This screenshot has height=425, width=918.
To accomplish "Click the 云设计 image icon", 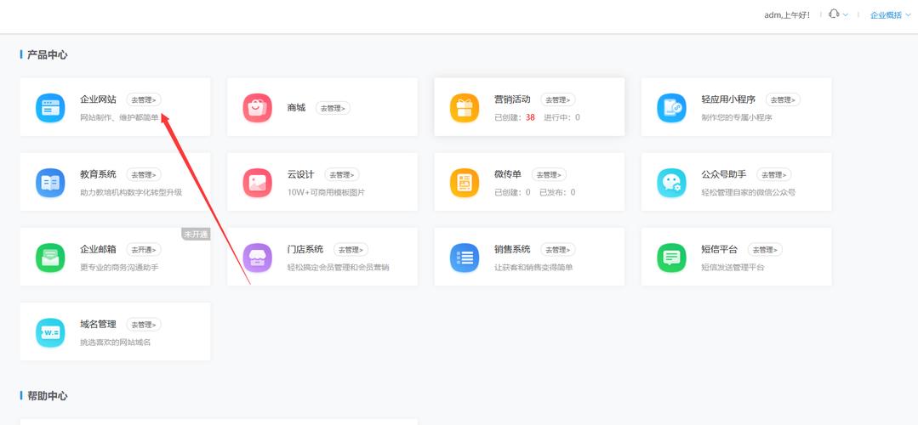I will point(257,183).
